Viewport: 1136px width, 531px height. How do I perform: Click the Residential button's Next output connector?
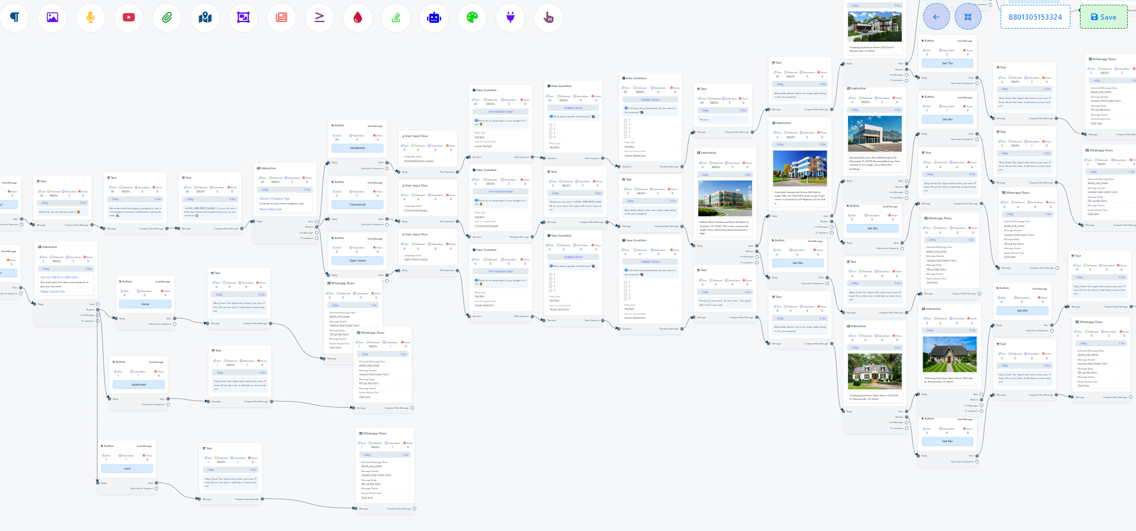pos(387,162)
